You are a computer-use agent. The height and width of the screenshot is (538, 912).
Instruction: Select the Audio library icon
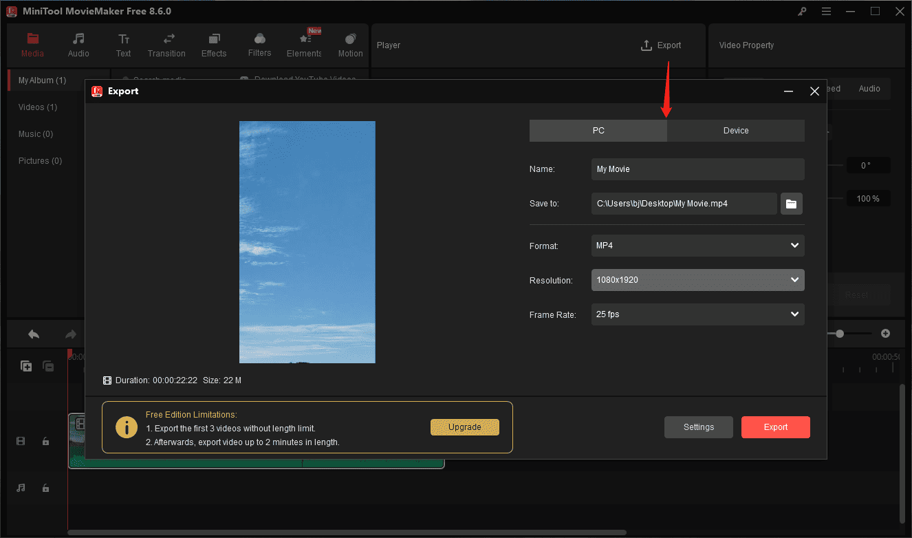pyautogui.click(x=78, y=44)
